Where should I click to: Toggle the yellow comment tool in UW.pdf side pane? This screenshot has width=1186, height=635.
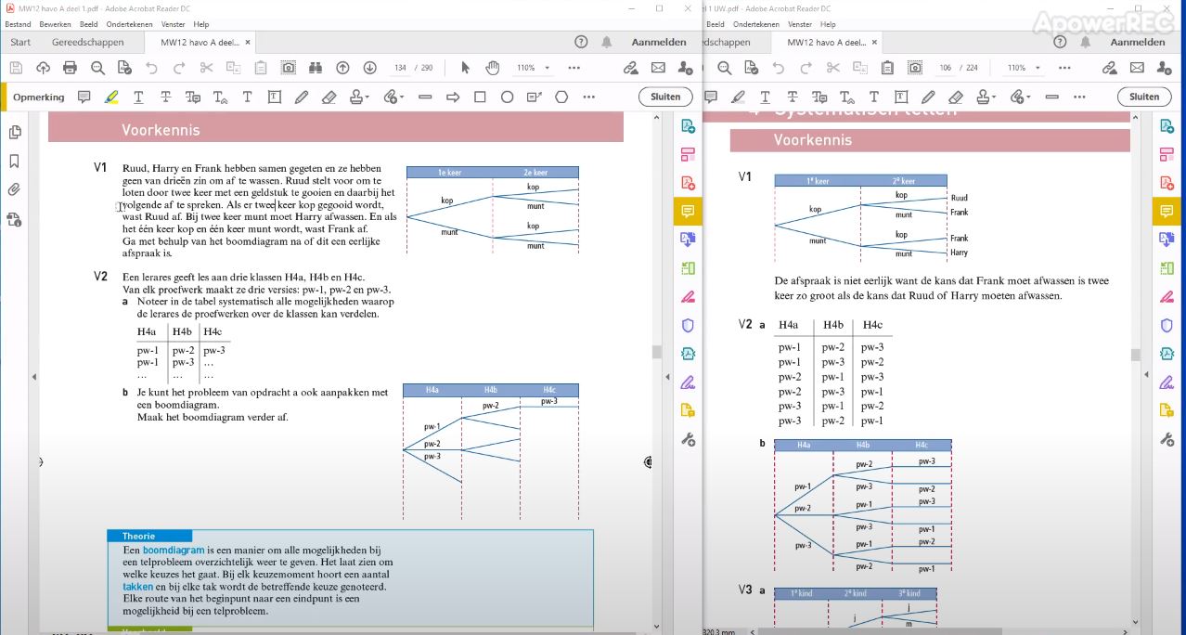[1167, 212]
